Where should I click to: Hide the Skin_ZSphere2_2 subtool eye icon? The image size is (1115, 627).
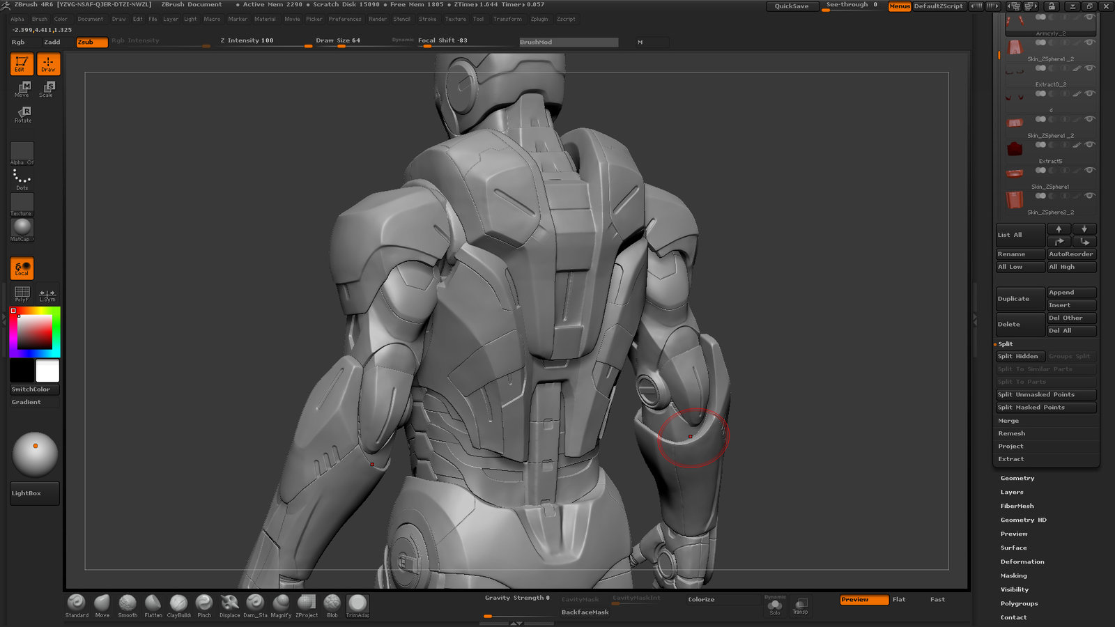1089,196
